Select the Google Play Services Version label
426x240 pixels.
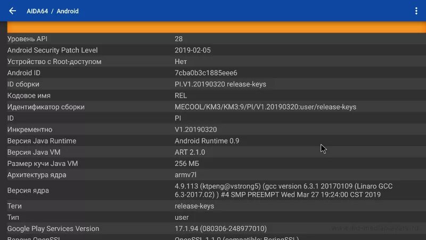click(x=53, y=229)
